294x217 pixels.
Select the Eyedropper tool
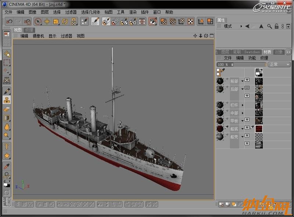pyautogui.click(x=7, y=166)
